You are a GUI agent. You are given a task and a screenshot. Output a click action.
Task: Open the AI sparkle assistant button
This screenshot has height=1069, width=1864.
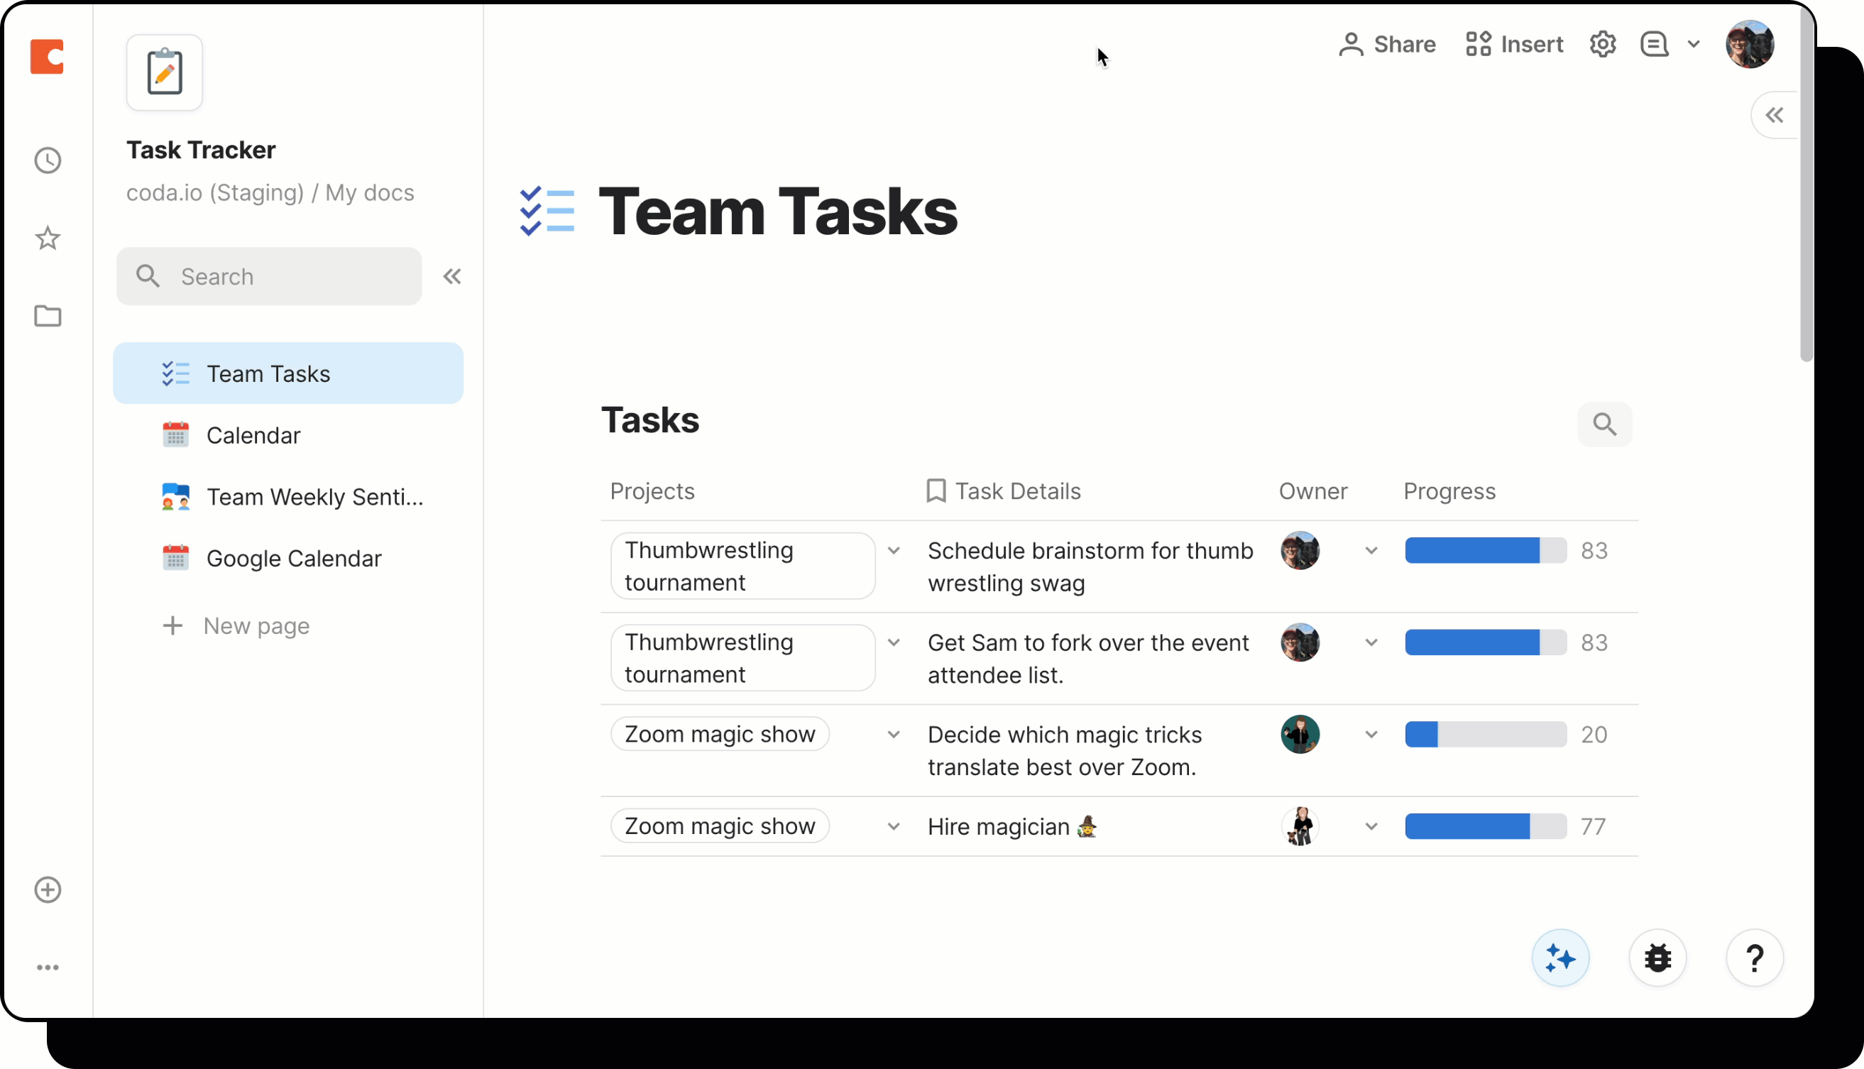pyautogui.click(x=1560, y=958)
